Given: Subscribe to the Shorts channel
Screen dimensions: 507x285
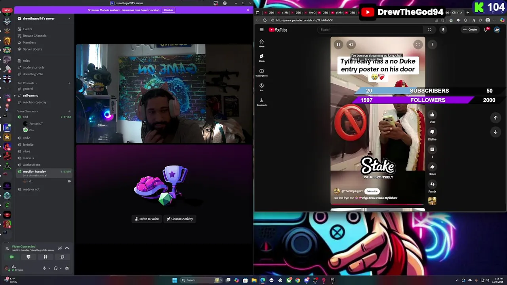Looking at the screenshot, I should click(372, 191).
